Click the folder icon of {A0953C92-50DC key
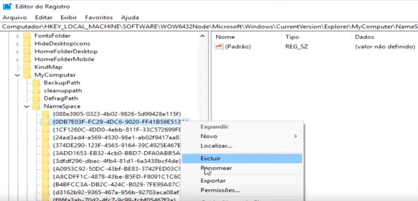Viewport: 418px width, 201px height. [46, 169]
